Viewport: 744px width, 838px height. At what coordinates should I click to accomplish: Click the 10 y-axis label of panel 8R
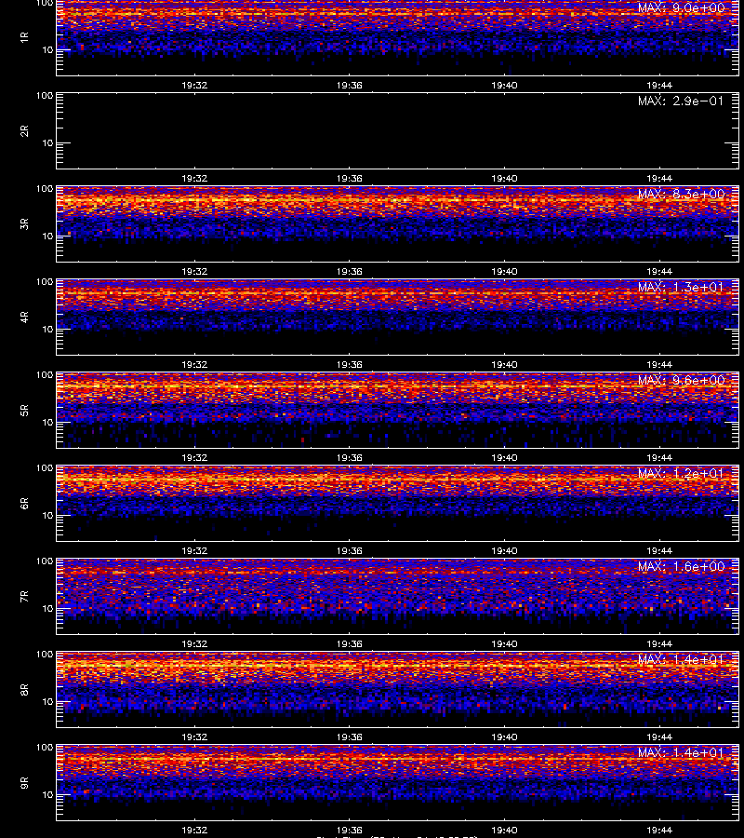coord(47,702)
